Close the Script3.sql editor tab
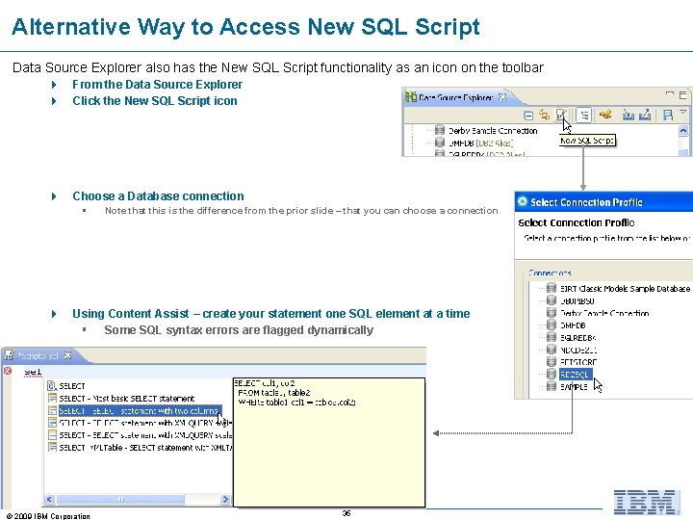 click(x=67, y=355)
